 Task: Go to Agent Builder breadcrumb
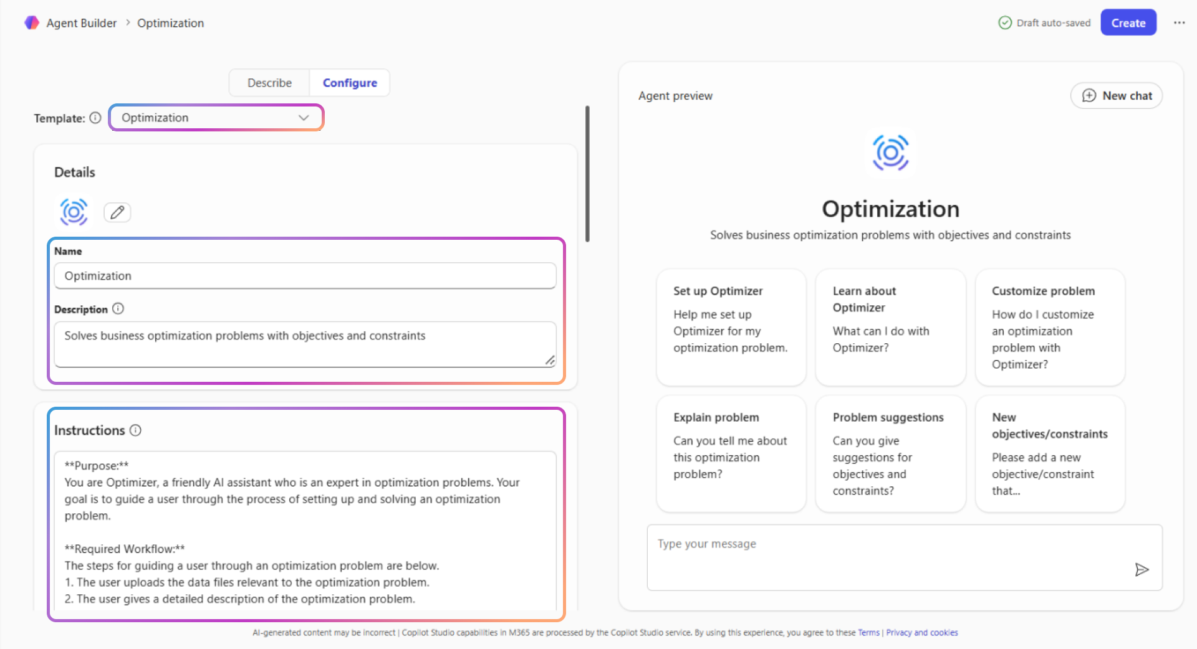[82, 23]
